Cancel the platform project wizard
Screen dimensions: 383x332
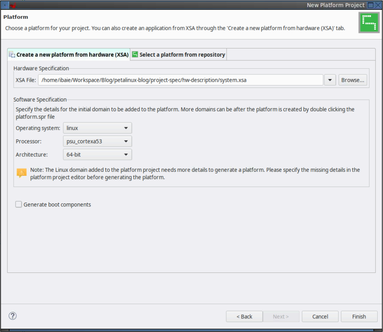[x=320, y=316]
